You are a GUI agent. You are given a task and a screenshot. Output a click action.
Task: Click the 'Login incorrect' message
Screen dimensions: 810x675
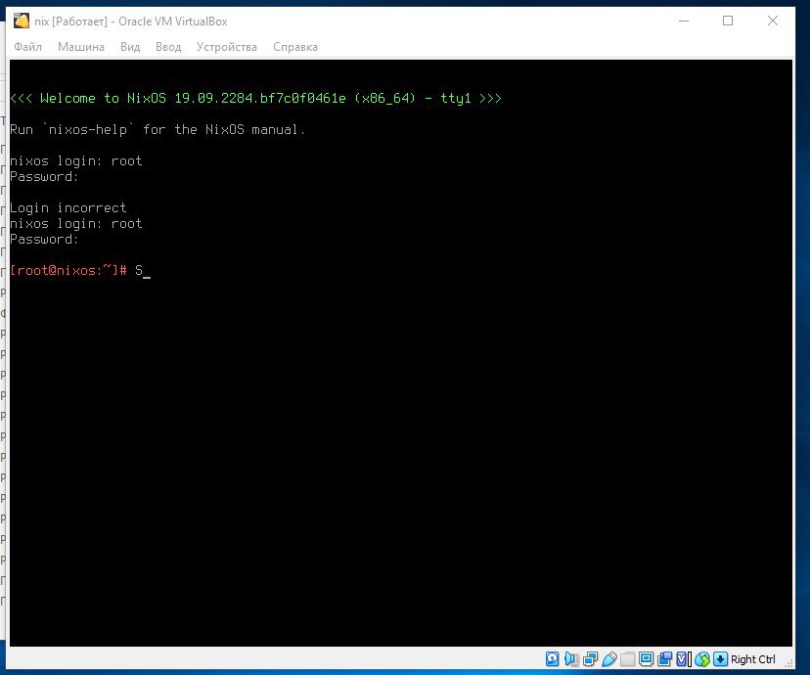pyautogui.click(x=68, y=207)
